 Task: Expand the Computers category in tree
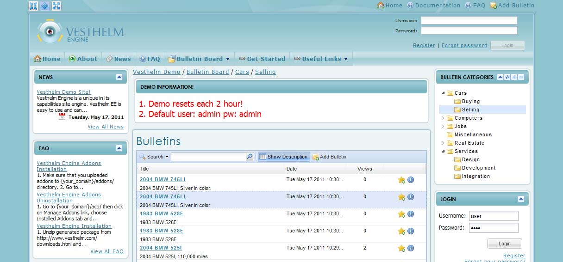pos(443,118)
